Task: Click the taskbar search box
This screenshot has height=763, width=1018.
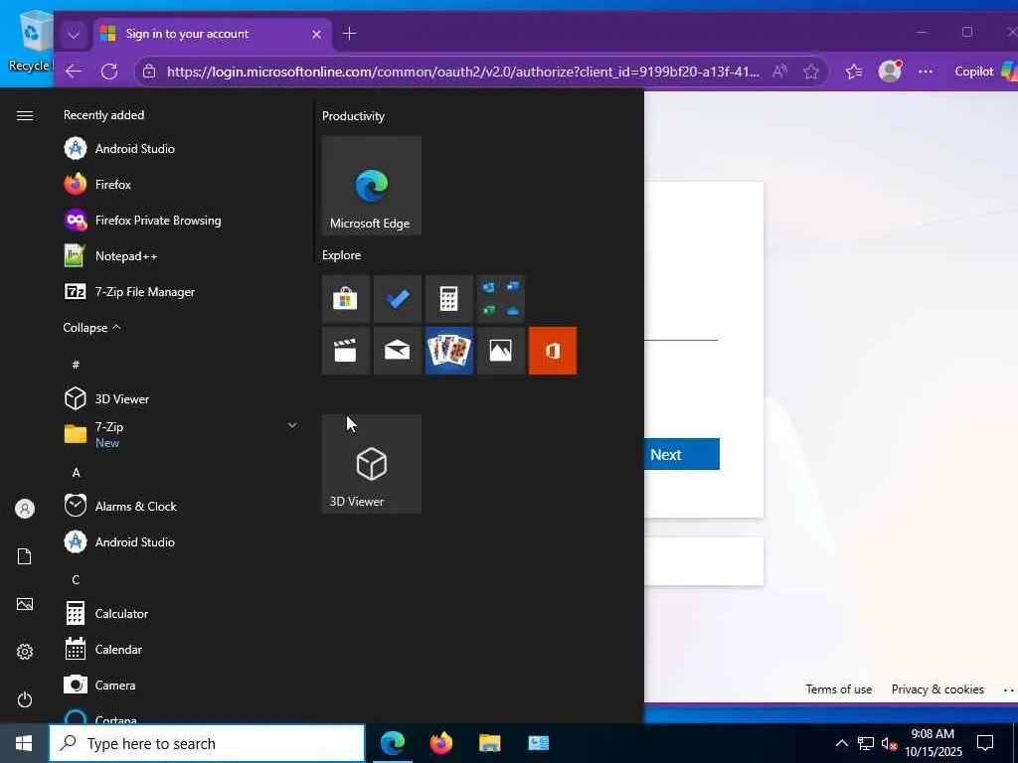Action: coord(207,743)
